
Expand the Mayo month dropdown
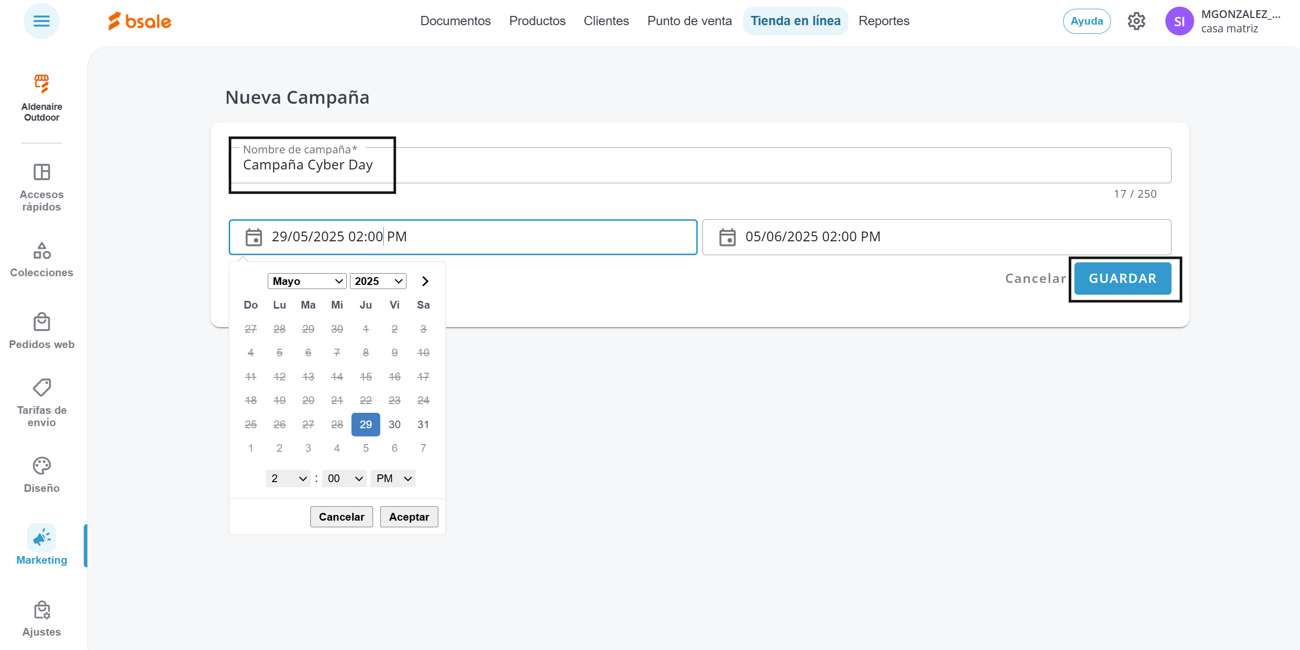click(x=307, y=281)
